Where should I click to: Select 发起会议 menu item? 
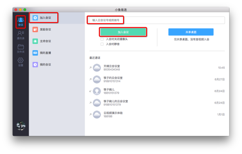pos(57,29)
